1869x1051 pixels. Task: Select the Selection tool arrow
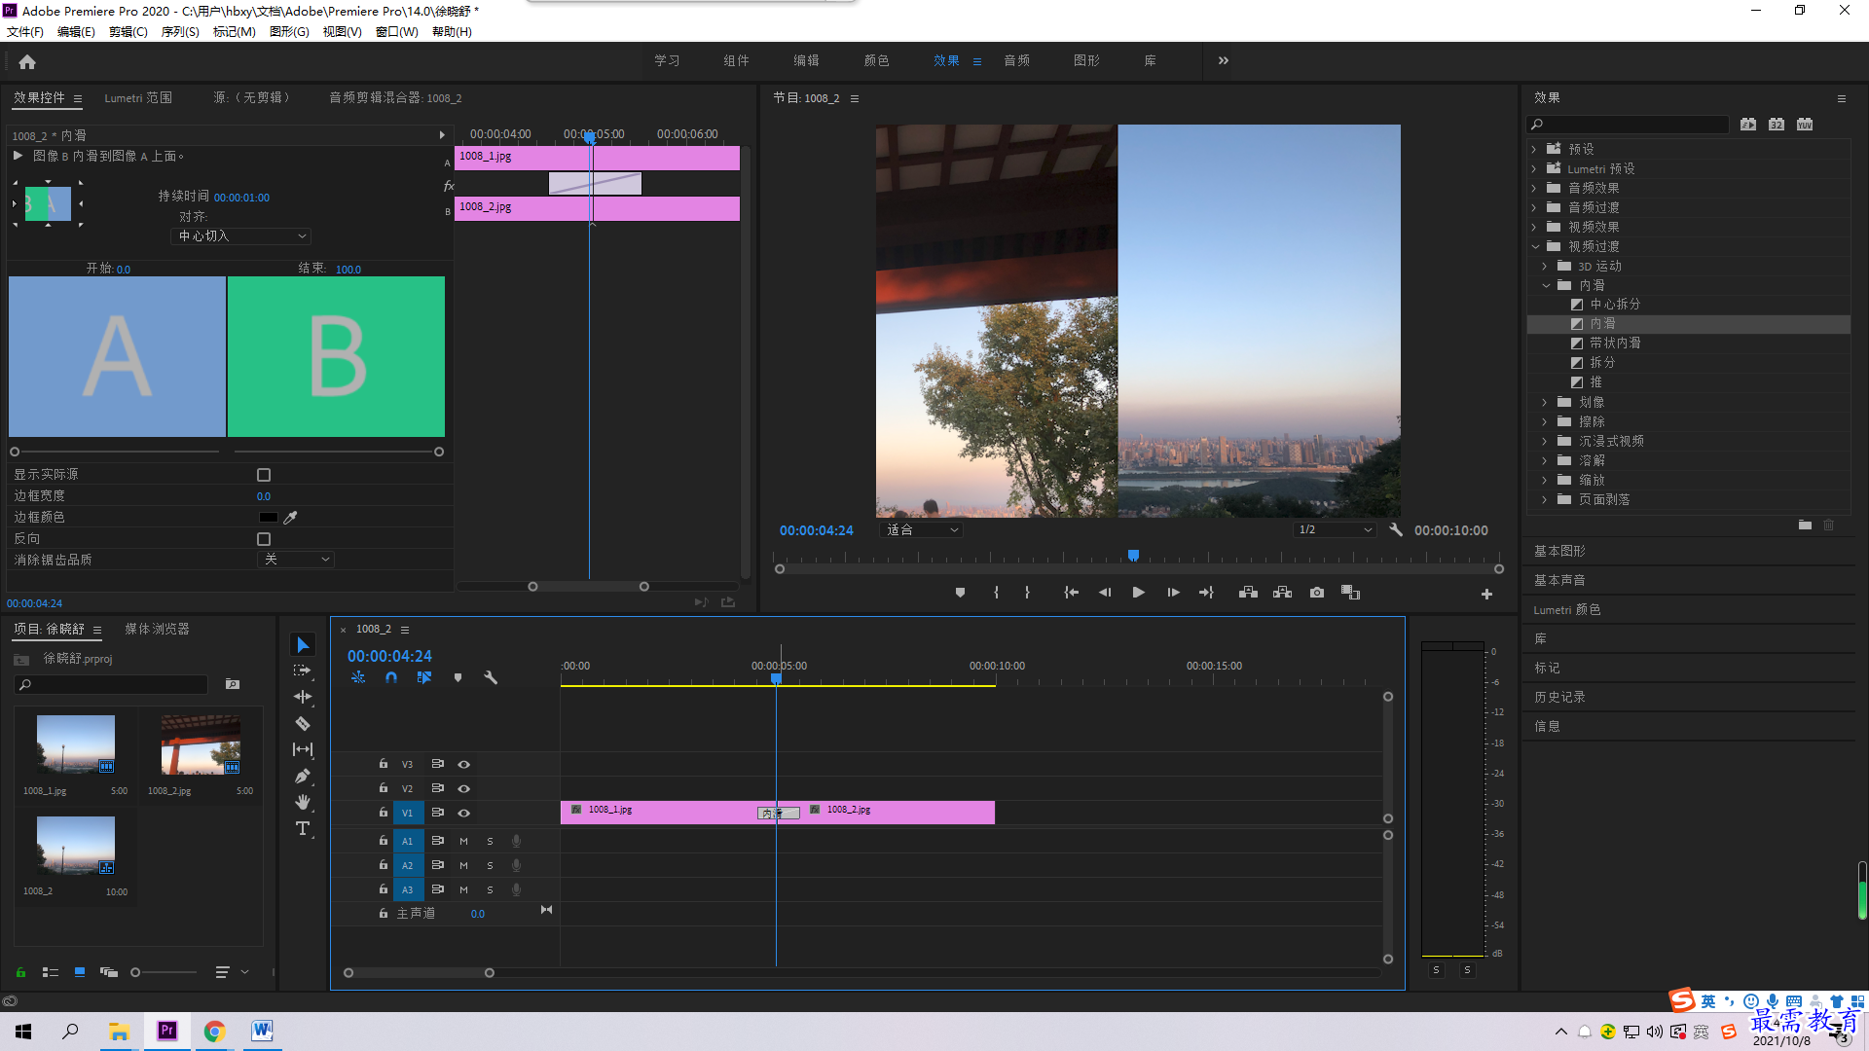pos(303,645)
